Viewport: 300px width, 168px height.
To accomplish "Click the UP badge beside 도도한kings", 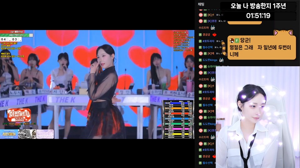I will (x=222, y=60).
